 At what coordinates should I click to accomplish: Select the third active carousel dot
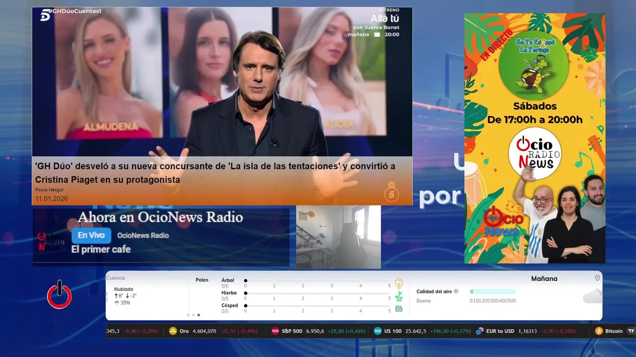199,315
